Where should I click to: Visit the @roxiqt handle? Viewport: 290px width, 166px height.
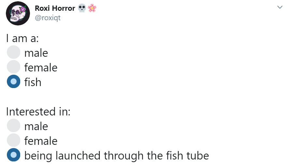coord(48,18)
